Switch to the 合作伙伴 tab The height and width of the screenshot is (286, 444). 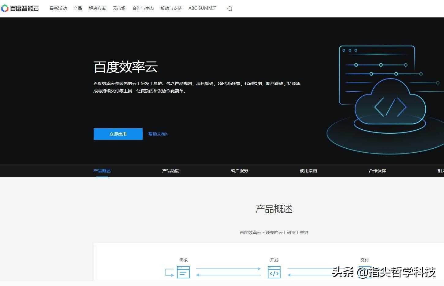377,171
